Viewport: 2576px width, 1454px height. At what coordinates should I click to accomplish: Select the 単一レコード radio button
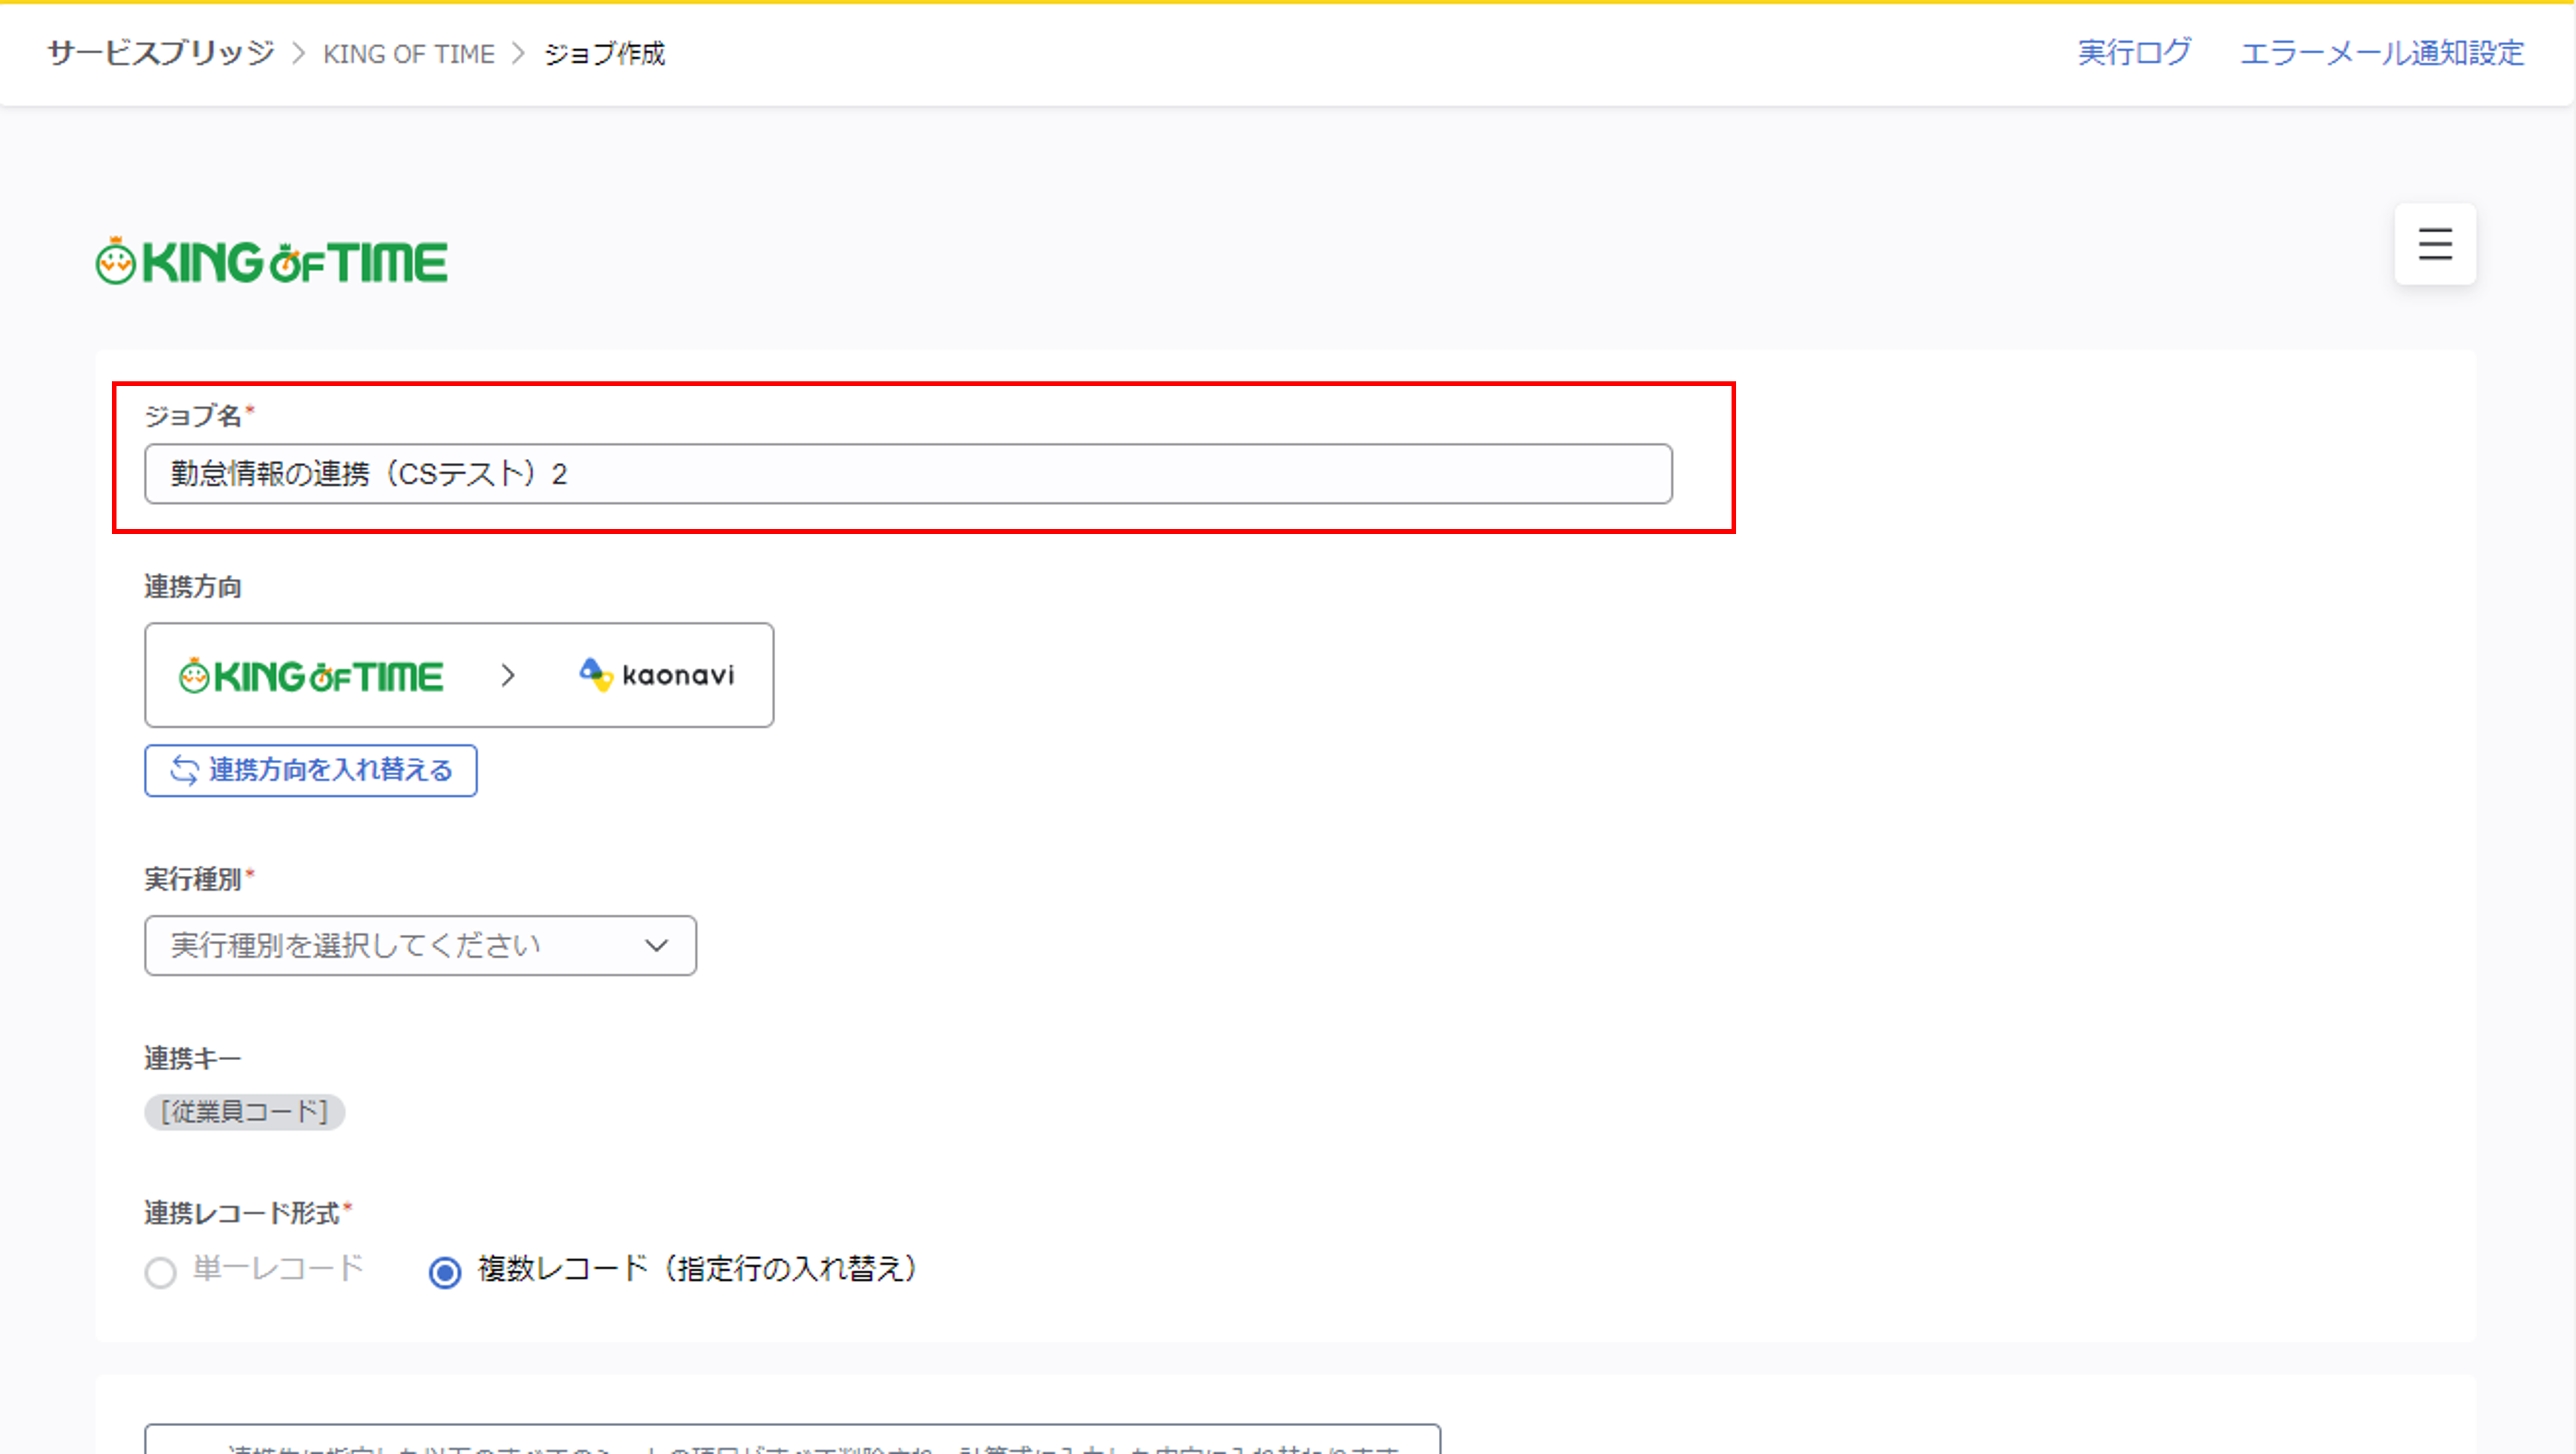[160, 1272]
